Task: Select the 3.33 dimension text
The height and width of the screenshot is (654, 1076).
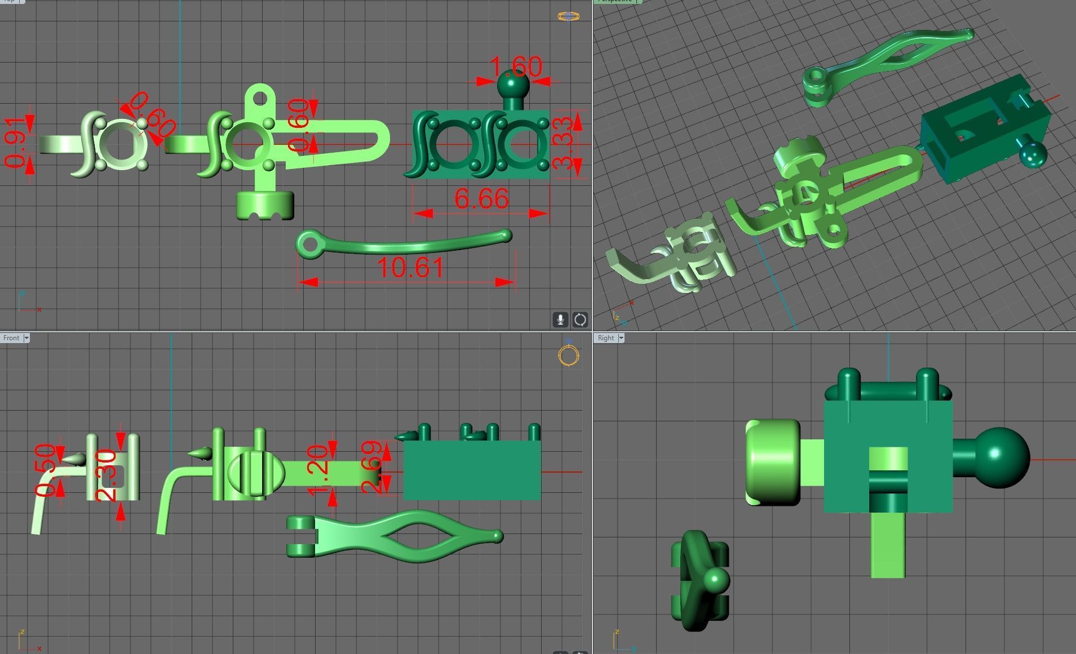Action: [x=564, y=143]
